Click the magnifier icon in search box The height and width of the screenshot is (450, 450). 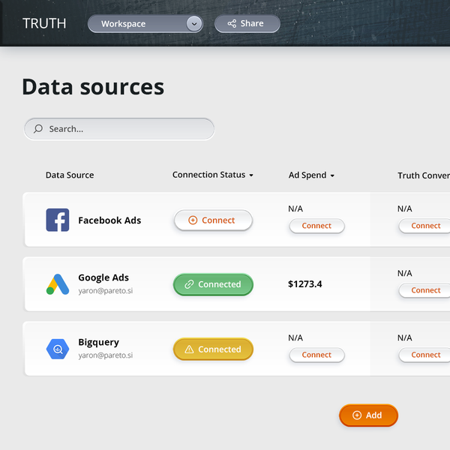click(x=38, y=129)
